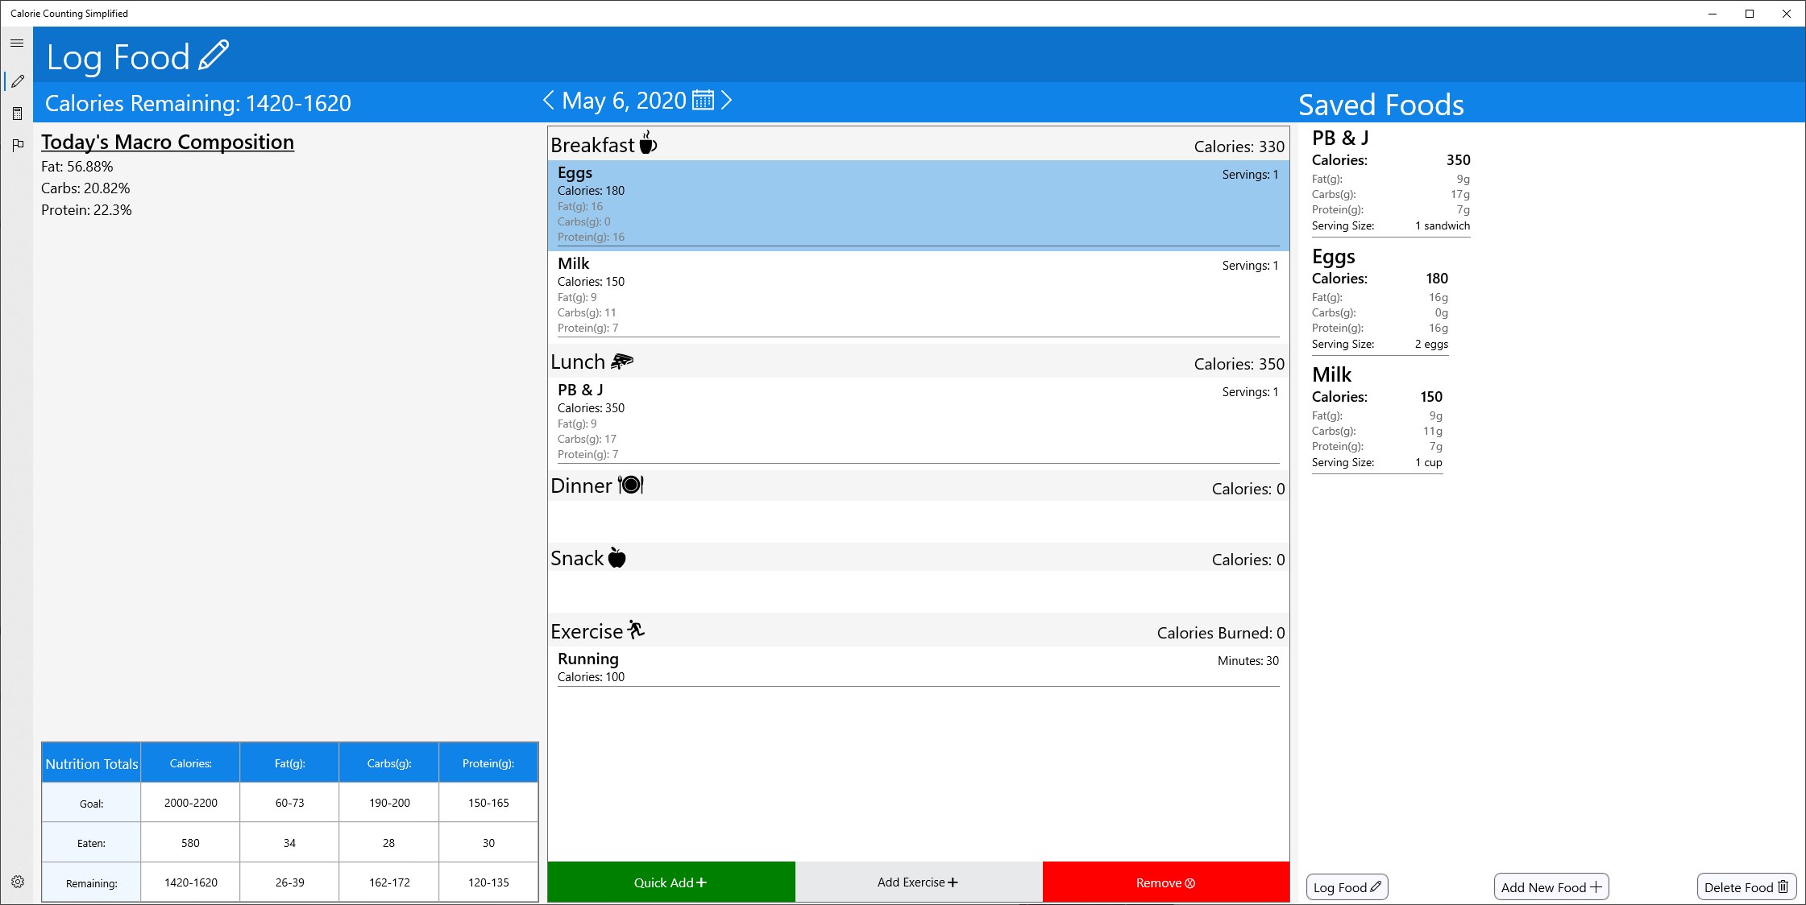The image size is (1806, 905).
Task: Open the calculator sidebar page icon
Action: [18, 114]
